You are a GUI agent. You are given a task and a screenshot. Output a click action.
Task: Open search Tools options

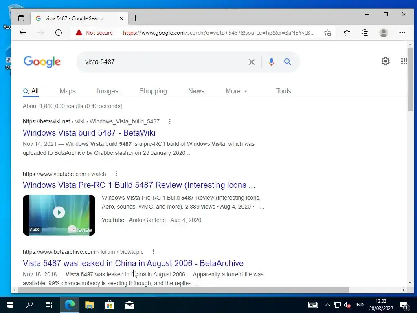coord(283,91)
